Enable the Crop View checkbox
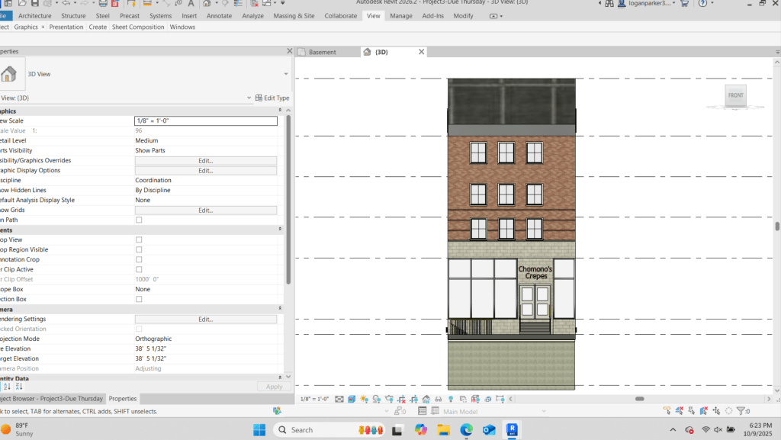Image resolution: width=781 pixels, height=440 pixels. pyautogui.click(x=139, y=239)
